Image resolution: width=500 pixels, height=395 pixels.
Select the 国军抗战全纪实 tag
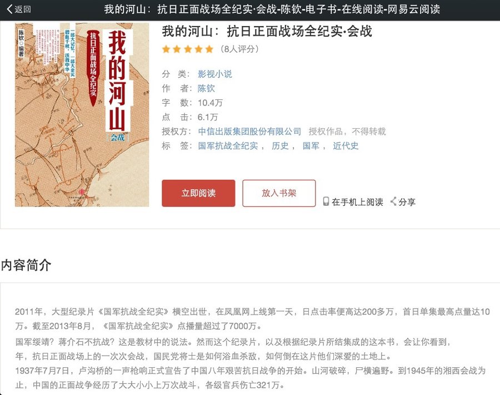tap(228, 146)
